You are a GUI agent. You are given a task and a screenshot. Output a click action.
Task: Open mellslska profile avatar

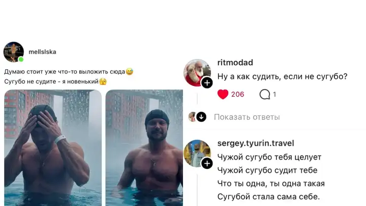click(x=14, y=52)
